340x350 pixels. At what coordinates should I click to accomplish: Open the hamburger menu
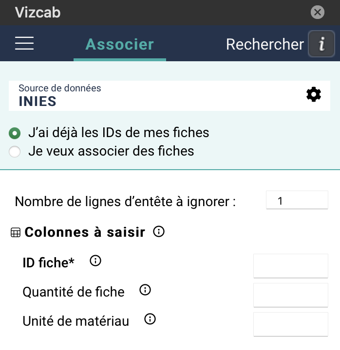pyautogui.click(x=24, y=44)
